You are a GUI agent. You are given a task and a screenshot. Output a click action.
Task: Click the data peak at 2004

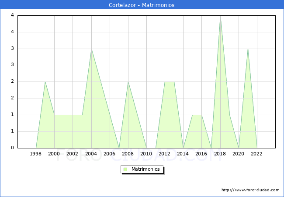[x=91, y=49]
